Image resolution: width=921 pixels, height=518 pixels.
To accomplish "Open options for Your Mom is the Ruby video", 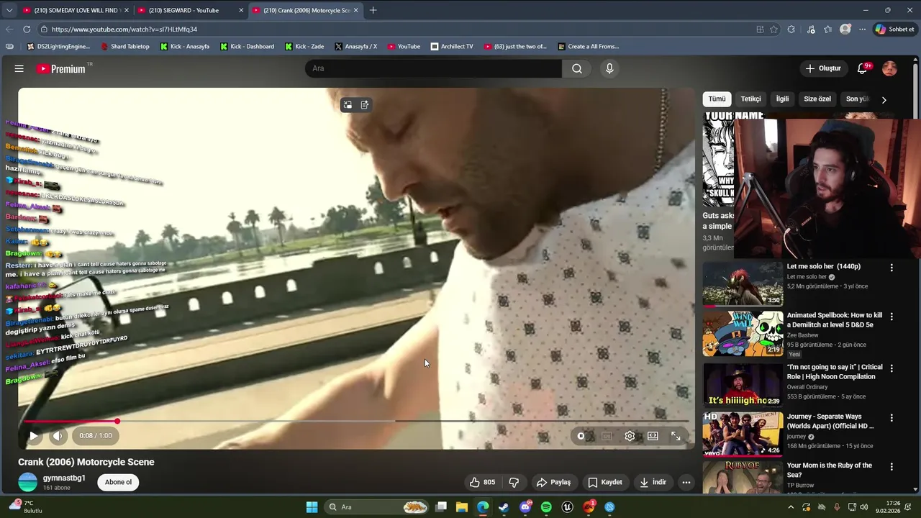I will click(891, 466).
